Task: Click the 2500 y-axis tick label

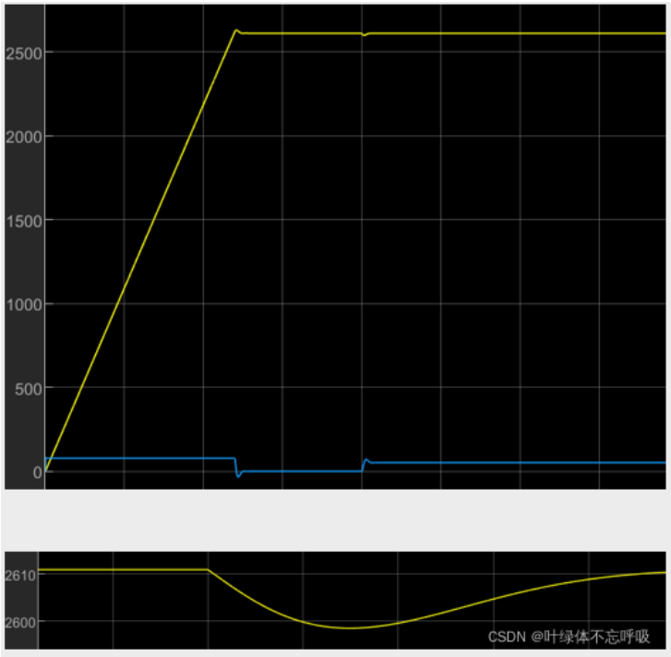Action: pos(23,52)
